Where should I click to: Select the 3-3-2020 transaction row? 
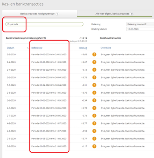tap(80, 55)
